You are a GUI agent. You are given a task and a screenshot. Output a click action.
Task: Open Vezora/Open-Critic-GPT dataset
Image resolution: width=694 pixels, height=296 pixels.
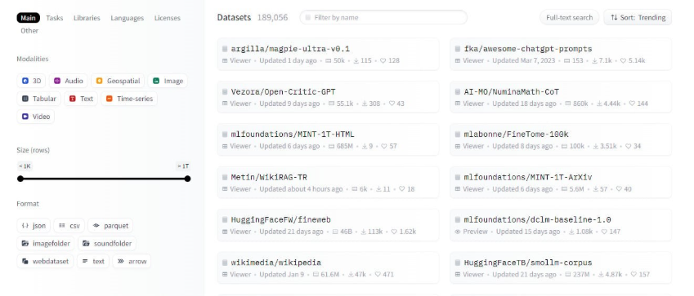(328, 97)
